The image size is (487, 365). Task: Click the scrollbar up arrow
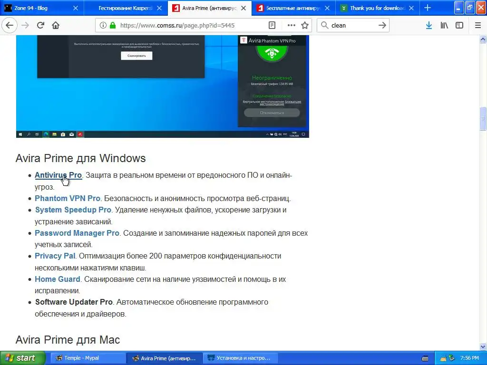coord(483,39)
